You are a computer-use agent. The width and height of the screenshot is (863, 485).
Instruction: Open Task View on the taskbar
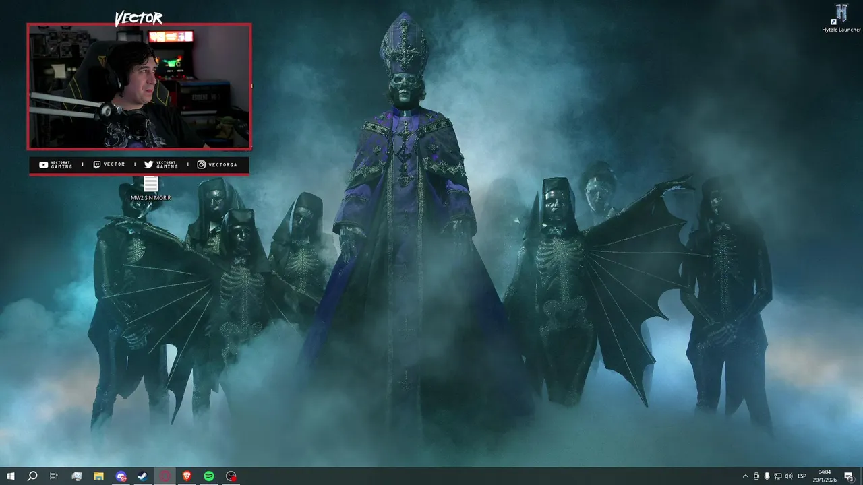pyautogui.click(x=54, y=476)
